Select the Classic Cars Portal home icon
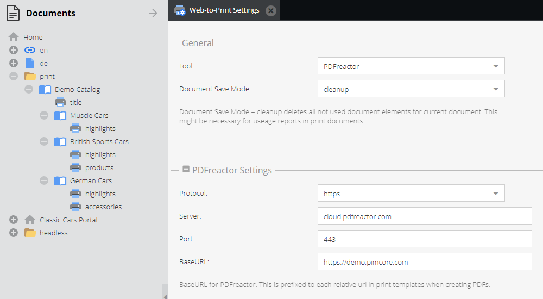Viewport: 543px width, 299px height. [x=30, y=220]
